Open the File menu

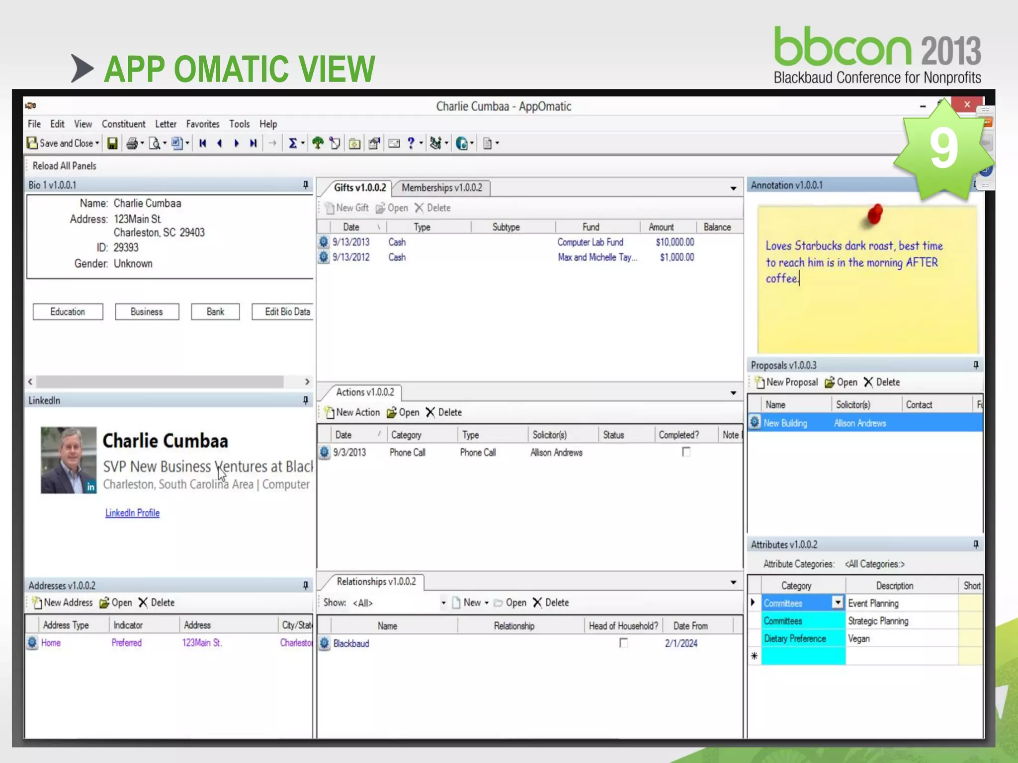coord(34,124)
